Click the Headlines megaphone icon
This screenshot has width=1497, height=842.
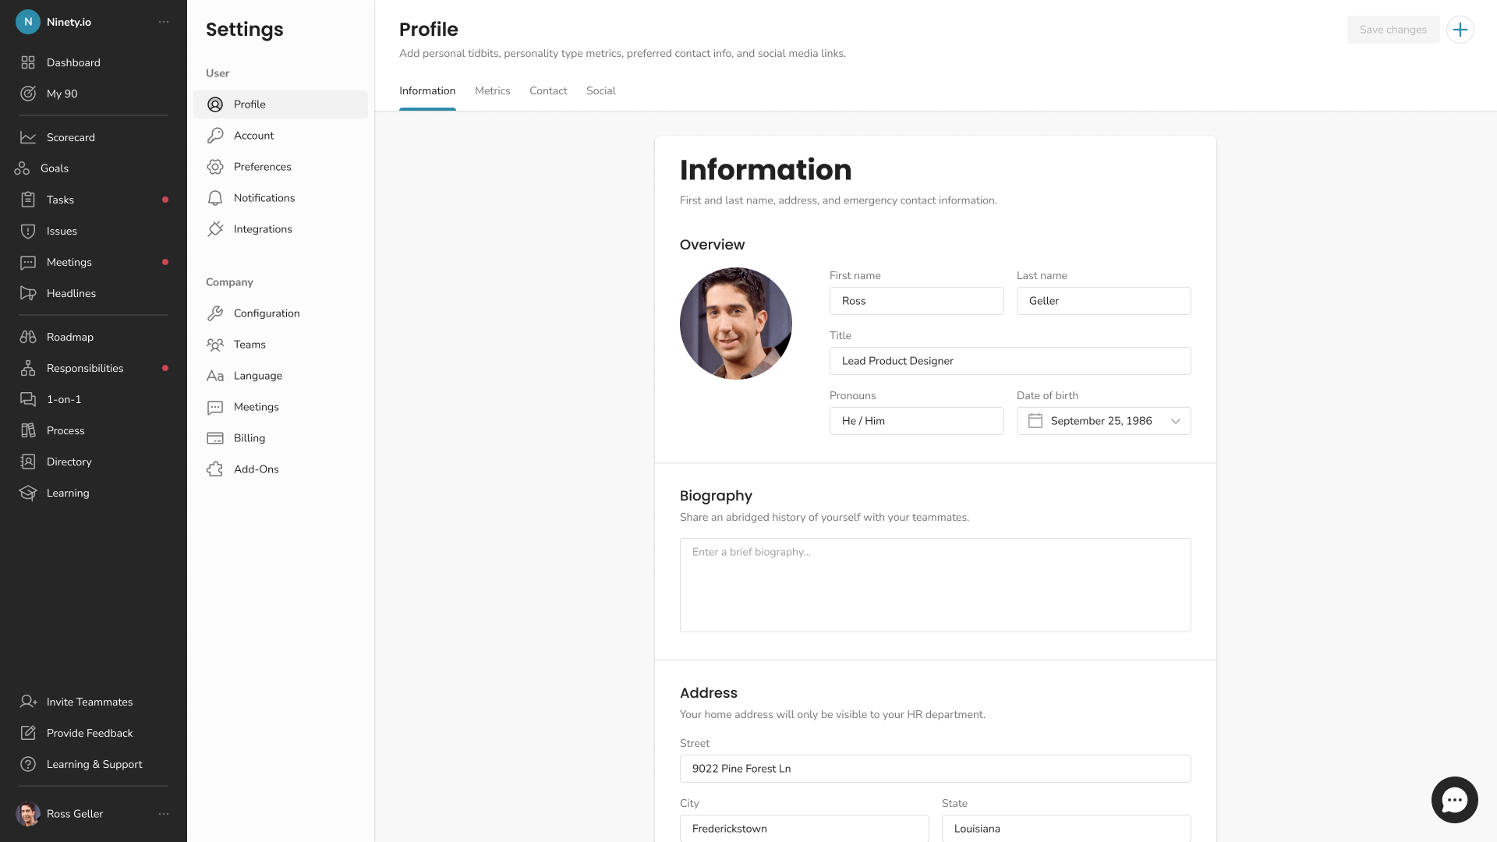tap(28, 293)
